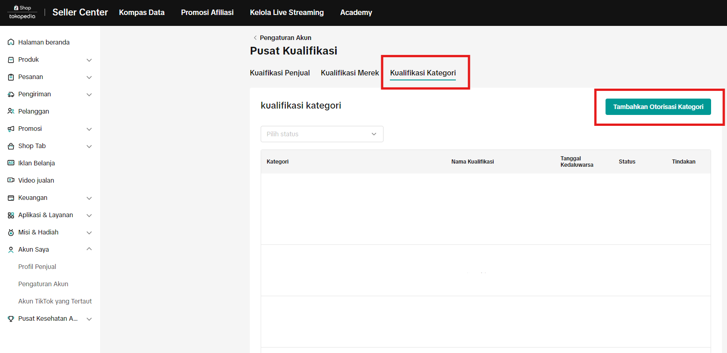
Task: Open Kompas Data in top menu
Action: (x=141, y=13)
